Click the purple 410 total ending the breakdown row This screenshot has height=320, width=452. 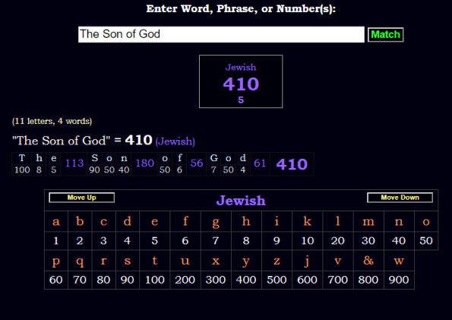292,164
